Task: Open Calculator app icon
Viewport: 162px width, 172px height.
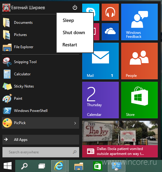Action: point(7,74)
